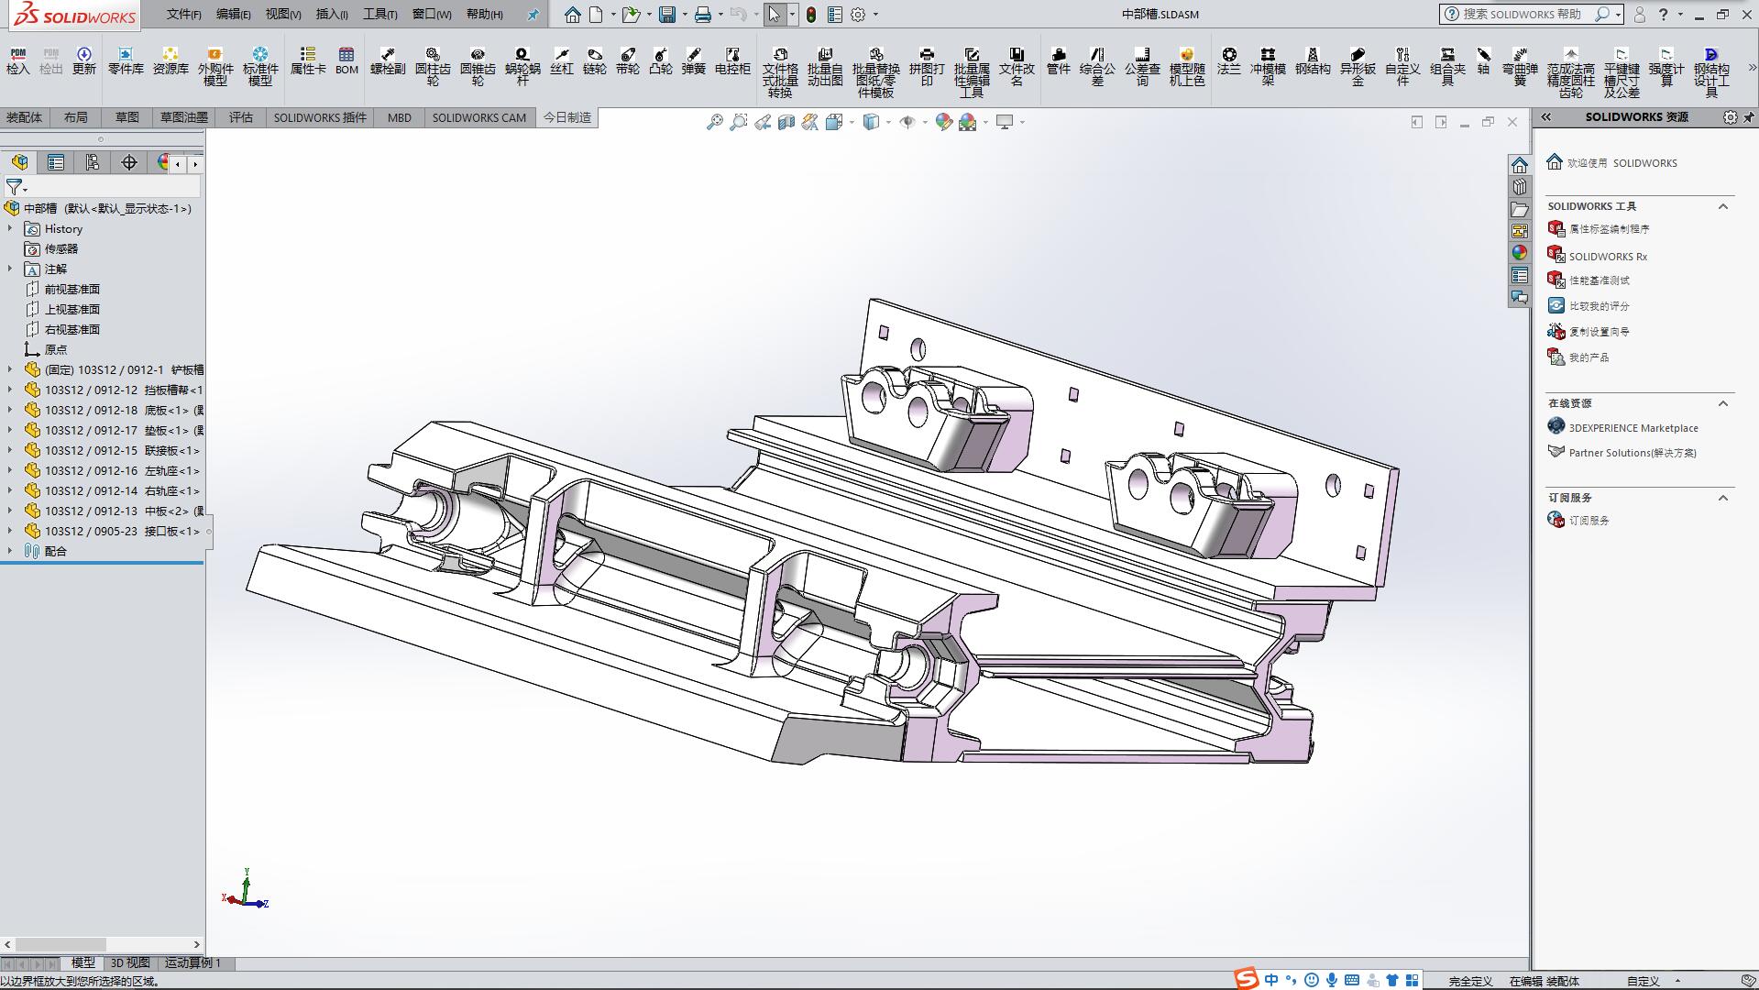The image size is (1759, 990).
Task: Collapse the 订阅服务 section
Action: [1723, 498]
